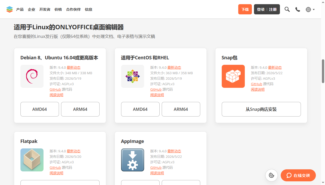This screenshot has width=325, height=185.
Task: Click the Flatpak card title
Action: (29, 141)
